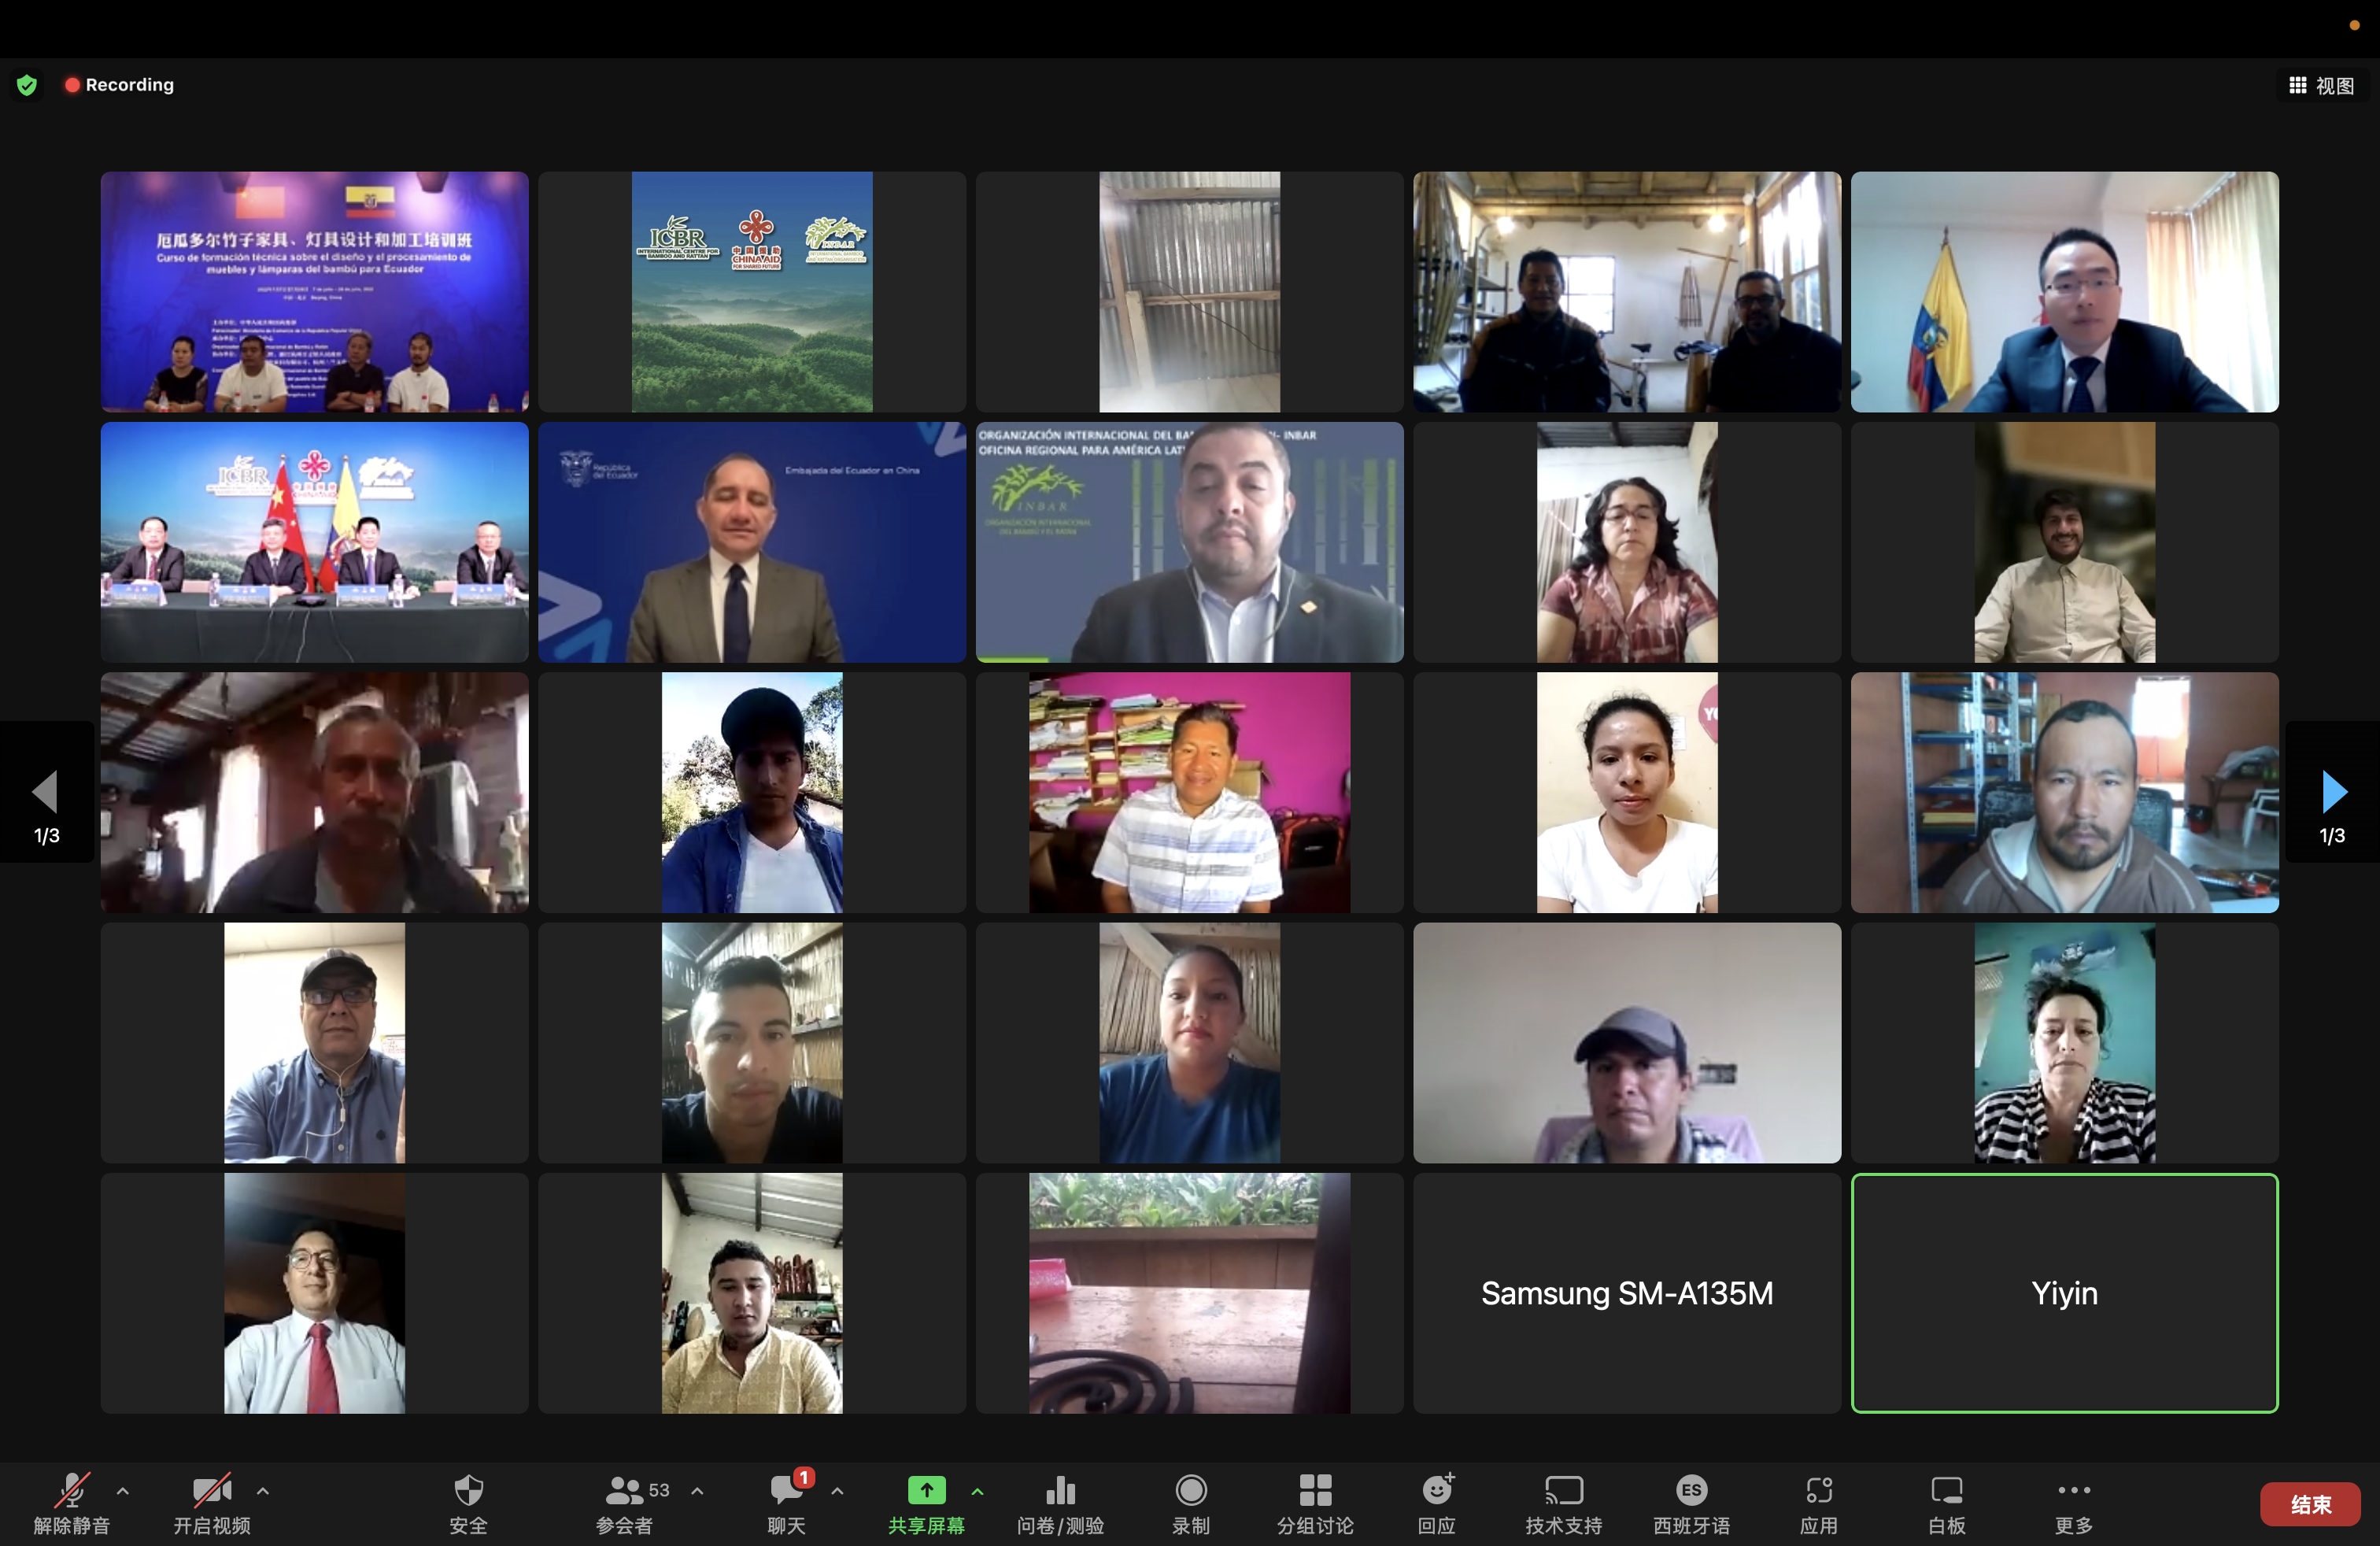Open Polls/Quizzes (问卷/测验)

[x=1060, y=1491]
